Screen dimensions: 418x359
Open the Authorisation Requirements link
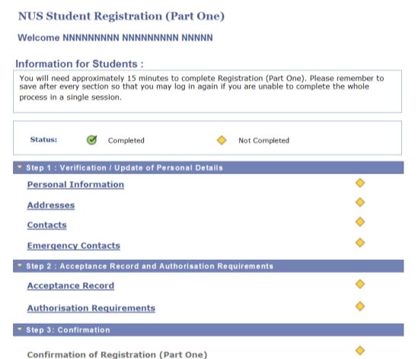(91, 308)
